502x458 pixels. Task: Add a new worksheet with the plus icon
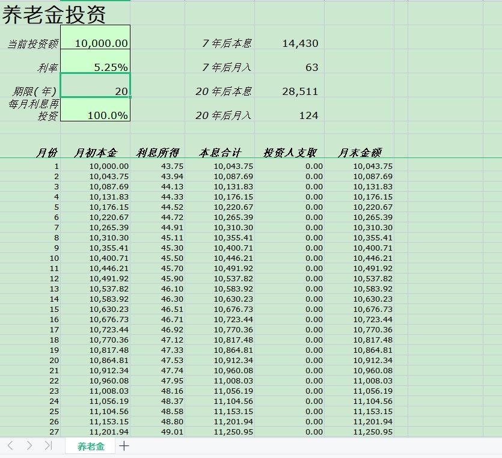(x=123, y=446)
